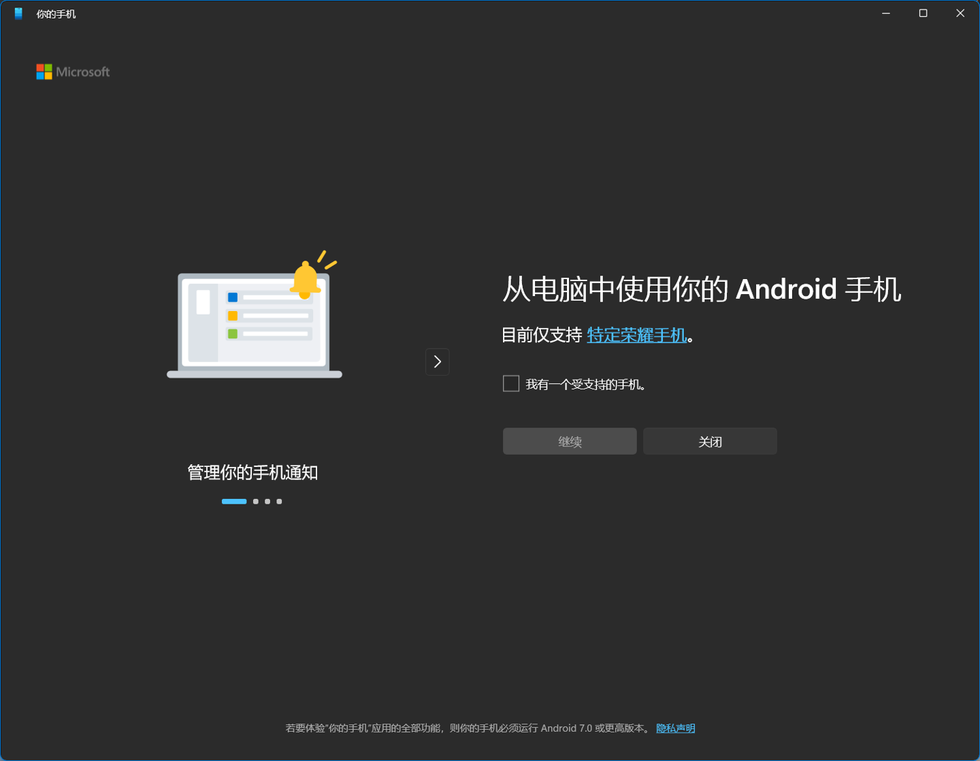The image size is (980, 761).
Task: Click the 从电脑中使用你的 Android 手机 heading
Action: [x=701, y=289]
